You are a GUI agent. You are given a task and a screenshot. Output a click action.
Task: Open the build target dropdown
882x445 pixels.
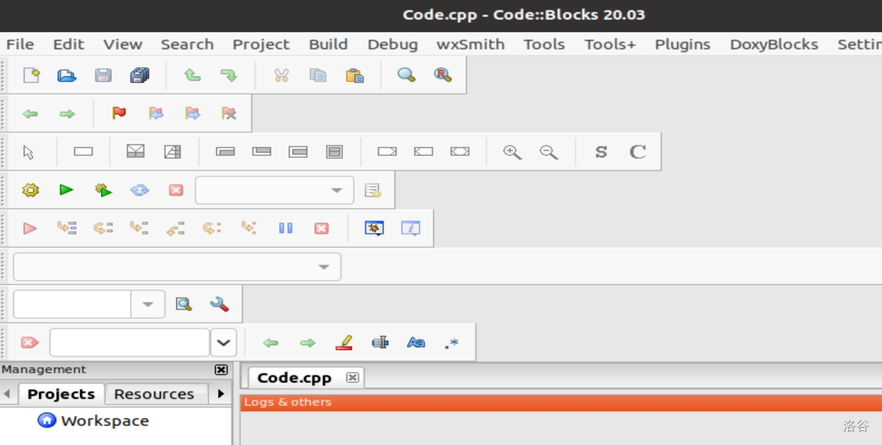tap(337, 190)
